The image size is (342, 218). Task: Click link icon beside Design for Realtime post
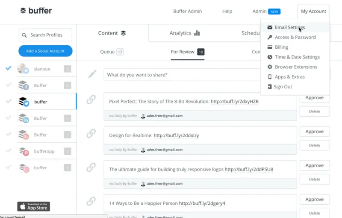[x=91, y=133]
